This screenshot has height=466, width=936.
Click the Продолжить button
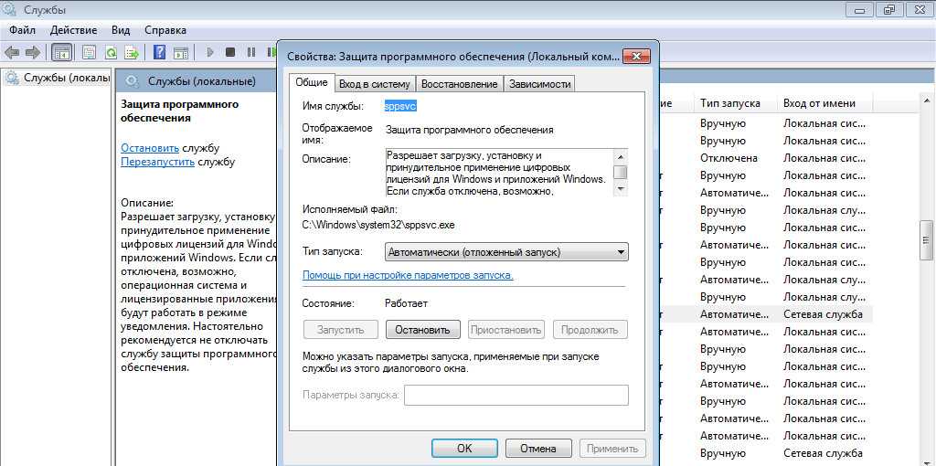point(590,329)
